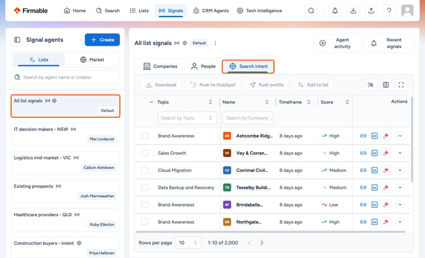Open Agent activity
Image resolution: width=425 pixels, height=258 pixels.
coord(337,43)
